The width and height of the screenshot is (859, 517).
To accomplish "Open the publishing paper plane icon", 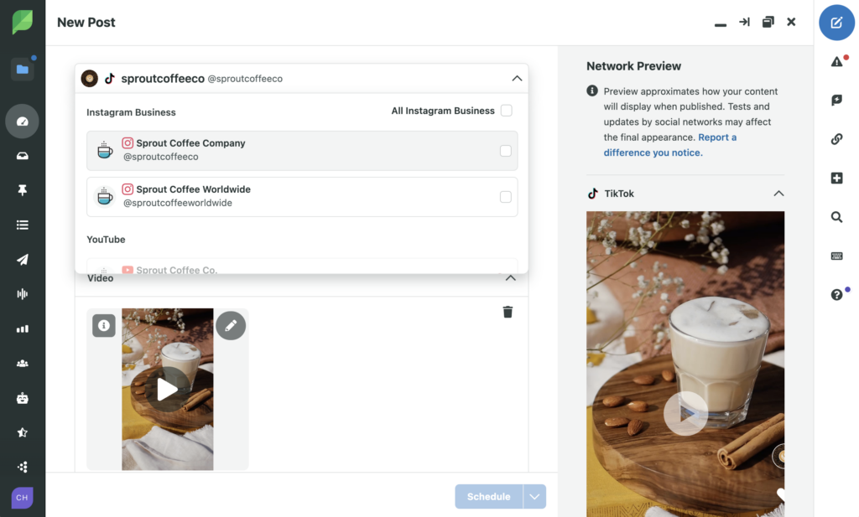I will click(23, 260).
